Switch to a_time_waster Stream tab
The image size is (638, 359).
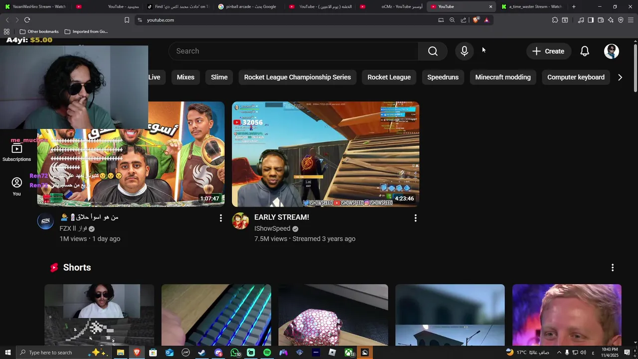tap(532, 6)
